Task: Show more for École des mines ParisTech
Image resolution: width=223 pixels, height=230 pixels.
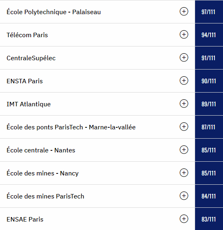Action: tap(184, 196)
